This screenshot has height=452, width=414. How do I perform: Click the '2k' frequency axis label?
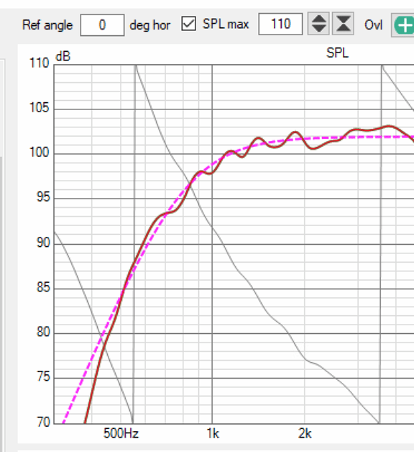(x=305, y=433)
